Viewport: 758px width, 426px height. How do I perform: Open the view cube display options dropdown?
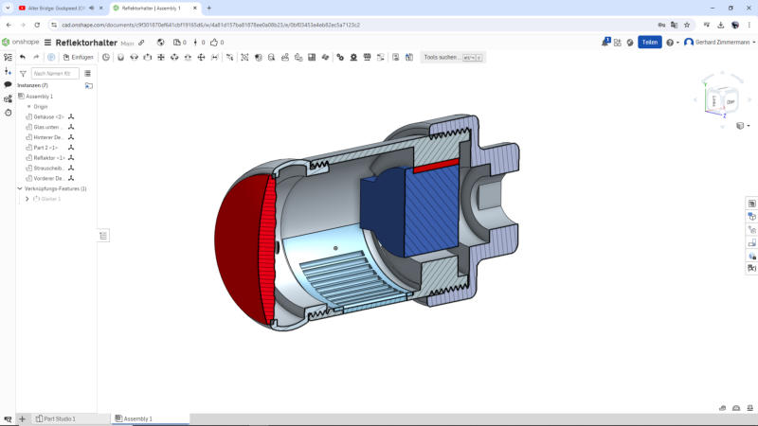741,125
